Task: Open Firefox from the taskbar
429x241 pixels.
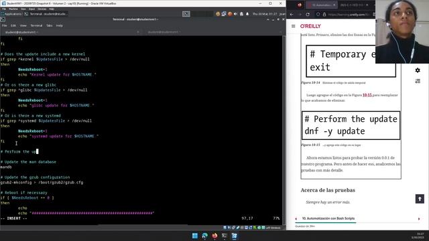Action: point(214,236)
